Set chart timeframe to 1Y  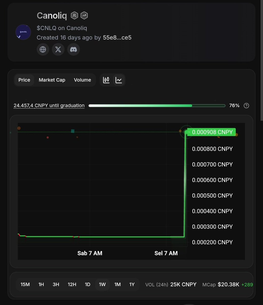[x=132, y=284]
